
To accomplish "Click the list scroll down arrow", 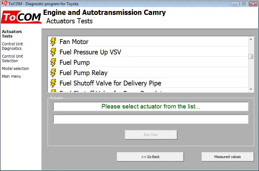I will pos(251,89).
